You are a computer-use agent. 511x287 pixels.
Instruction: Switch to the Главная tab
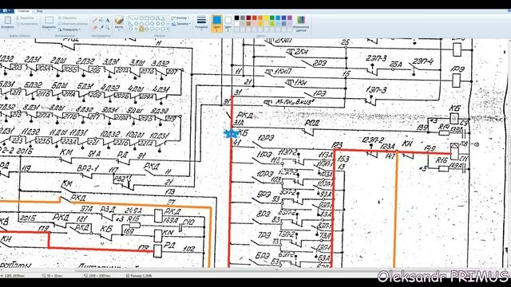pos(24,11)
